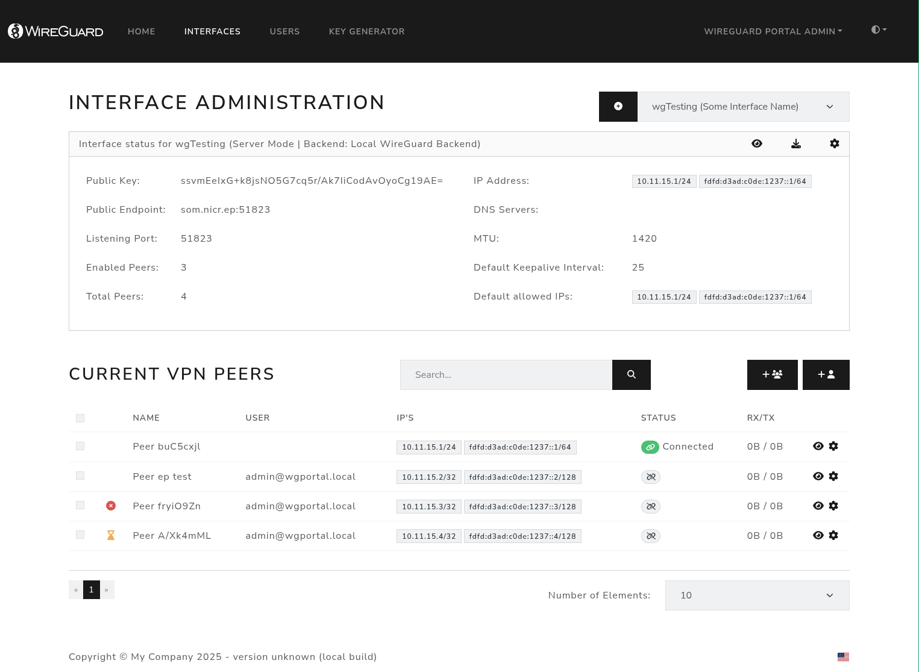This screenshot has width=919, height=672.
Task: Open WireGuard Portal Admin user menu
Action: (x=773, y=31)
